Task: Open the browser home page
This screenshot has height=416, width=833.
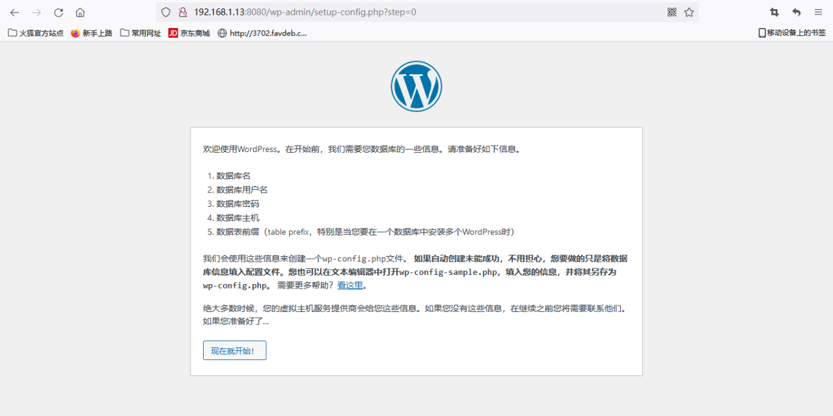Action: 80,12
